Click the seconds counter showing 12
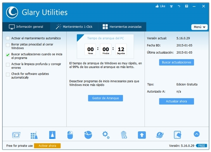The height and width of the screenshot is (152, 211). point(121,49)
